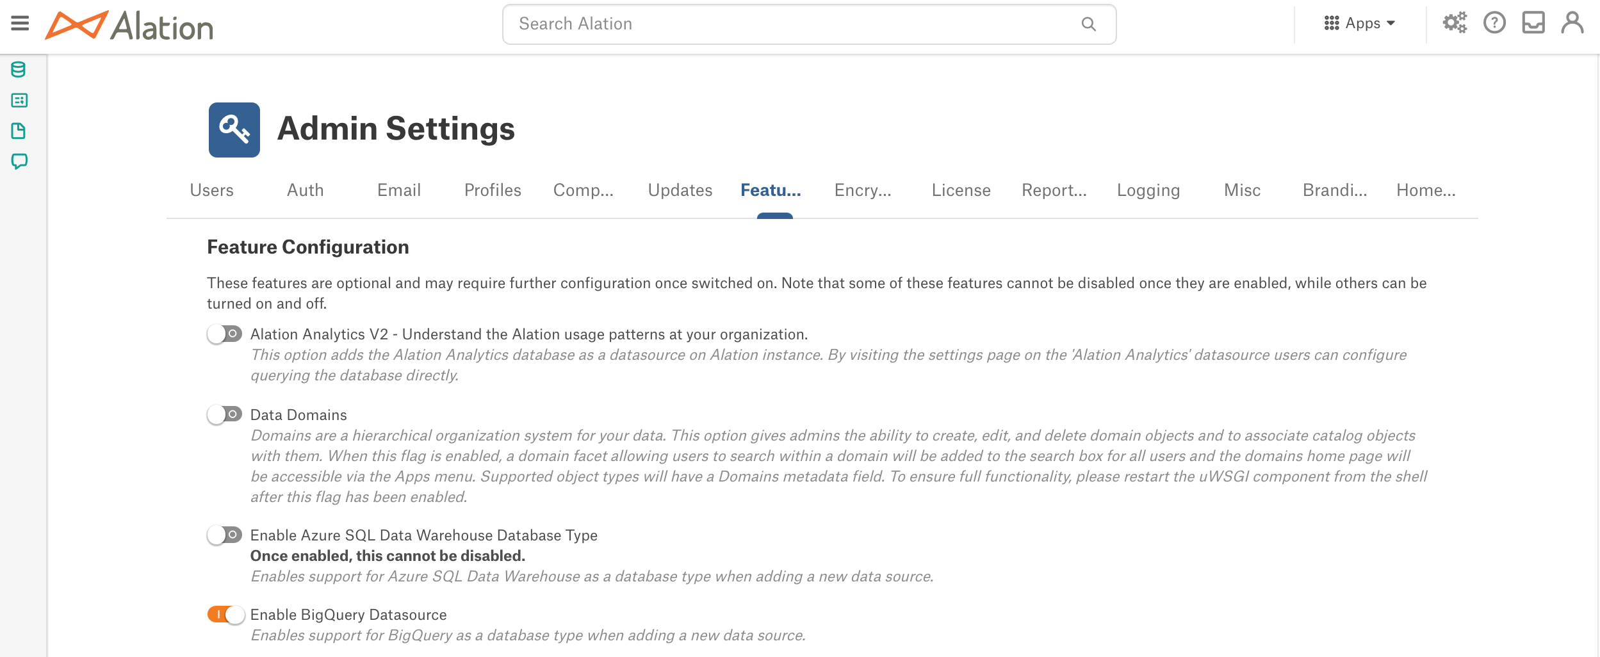Switch to the Email tab
The image size is (1600, 657).
point(399,190)
